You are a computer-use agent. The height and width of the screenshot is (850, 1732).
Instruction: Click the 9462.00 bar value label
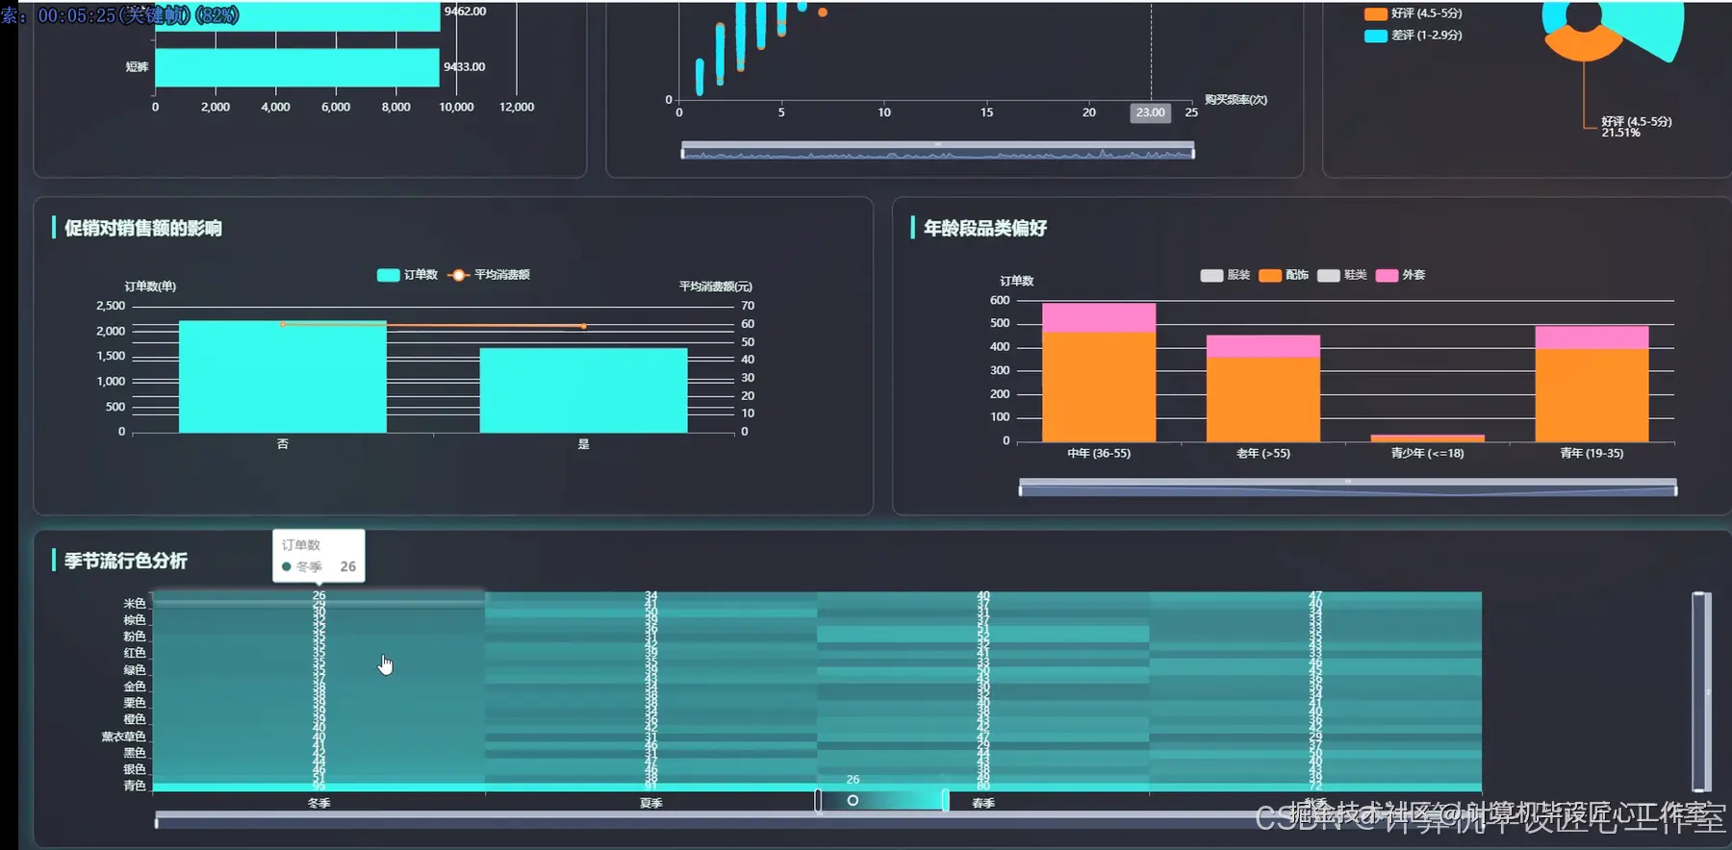[x=465, y=12]
